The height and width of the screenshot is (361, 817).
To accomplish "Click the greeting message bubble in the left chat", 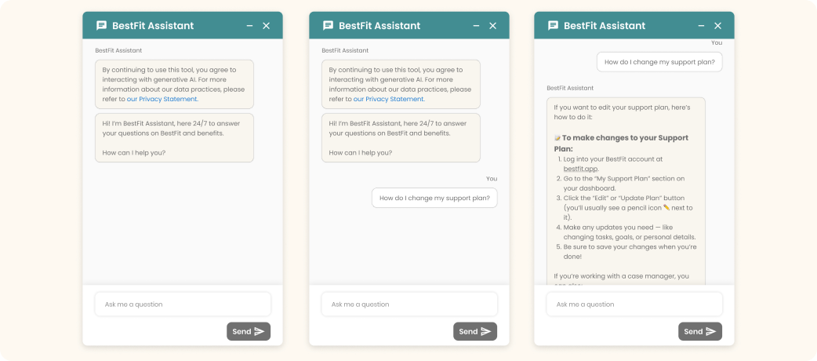I will pyautogui.click(x=174, y=137).
